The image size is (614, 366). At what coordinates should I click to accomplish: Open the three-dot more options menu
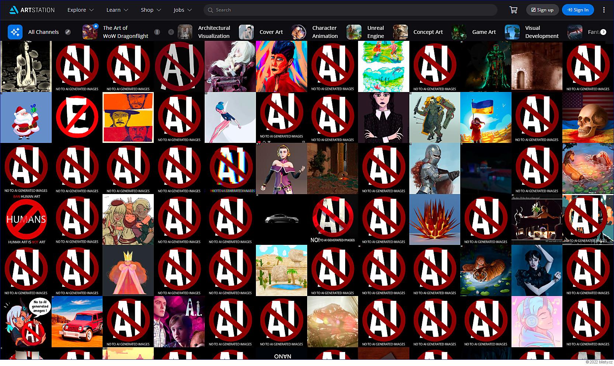[x=604, y=10]
